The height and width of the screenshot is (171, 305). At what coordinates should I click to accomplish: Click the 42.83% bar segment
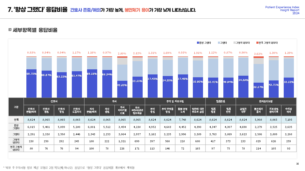point(122,89)
